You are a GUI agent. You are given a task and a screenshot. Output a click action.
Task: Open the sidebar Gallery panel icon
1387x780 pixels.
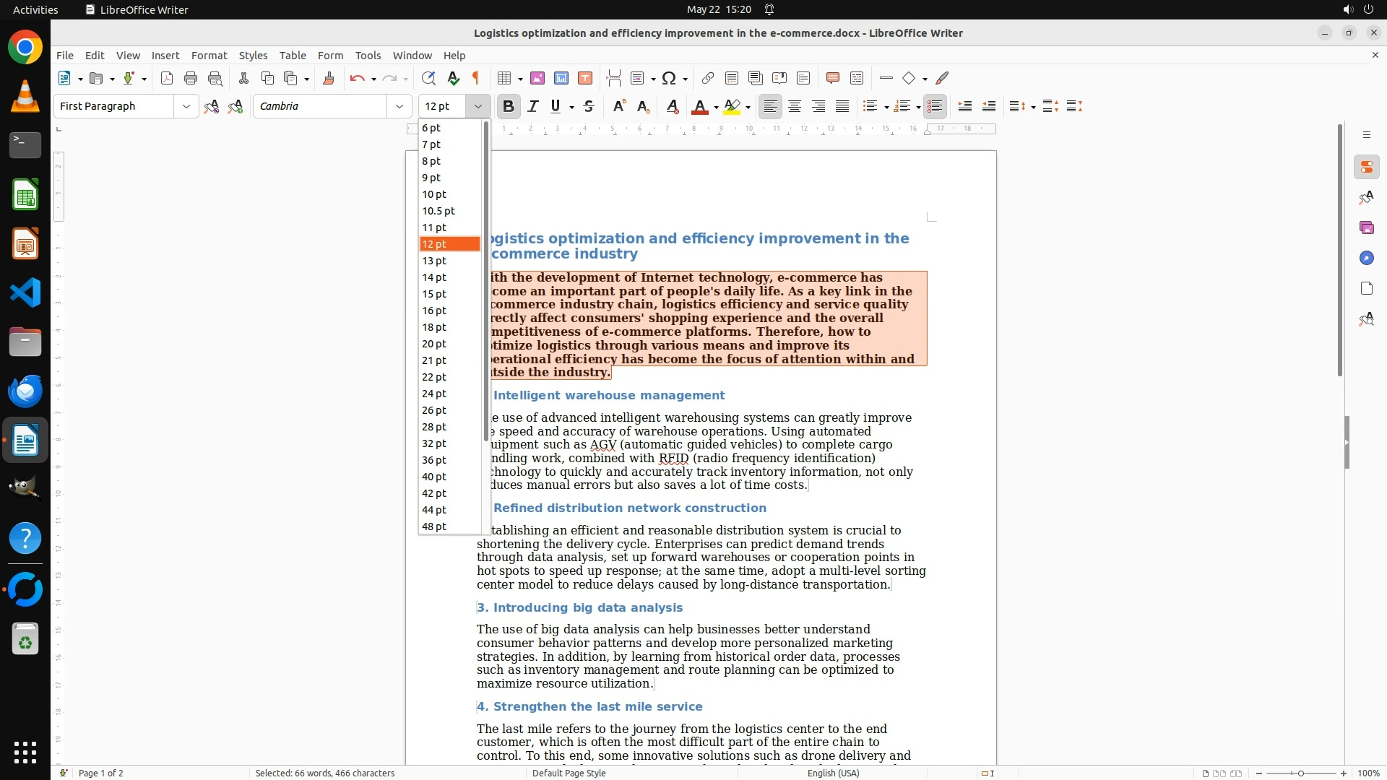[x=1366, y=227]
